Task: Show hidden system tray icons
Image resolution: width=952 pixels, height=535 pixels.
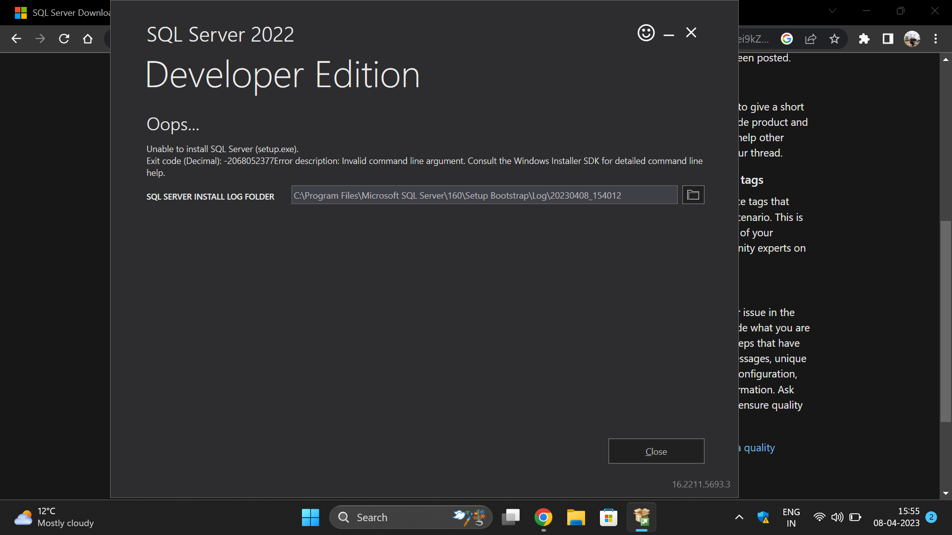Action: [x=739, y=517]
